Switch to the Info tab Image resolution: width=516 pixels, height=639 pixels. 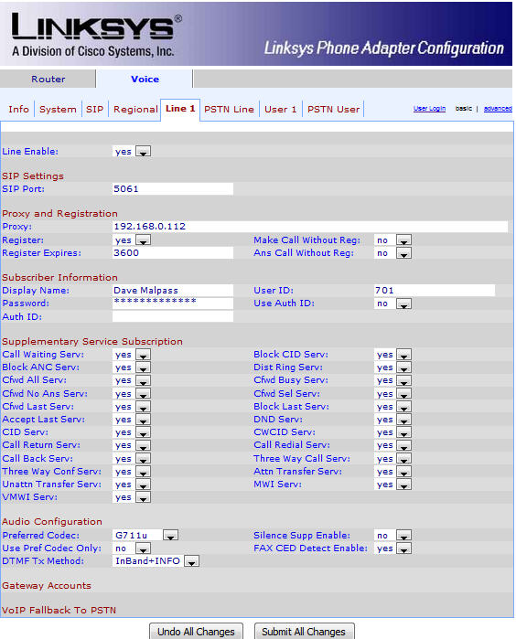19,109
